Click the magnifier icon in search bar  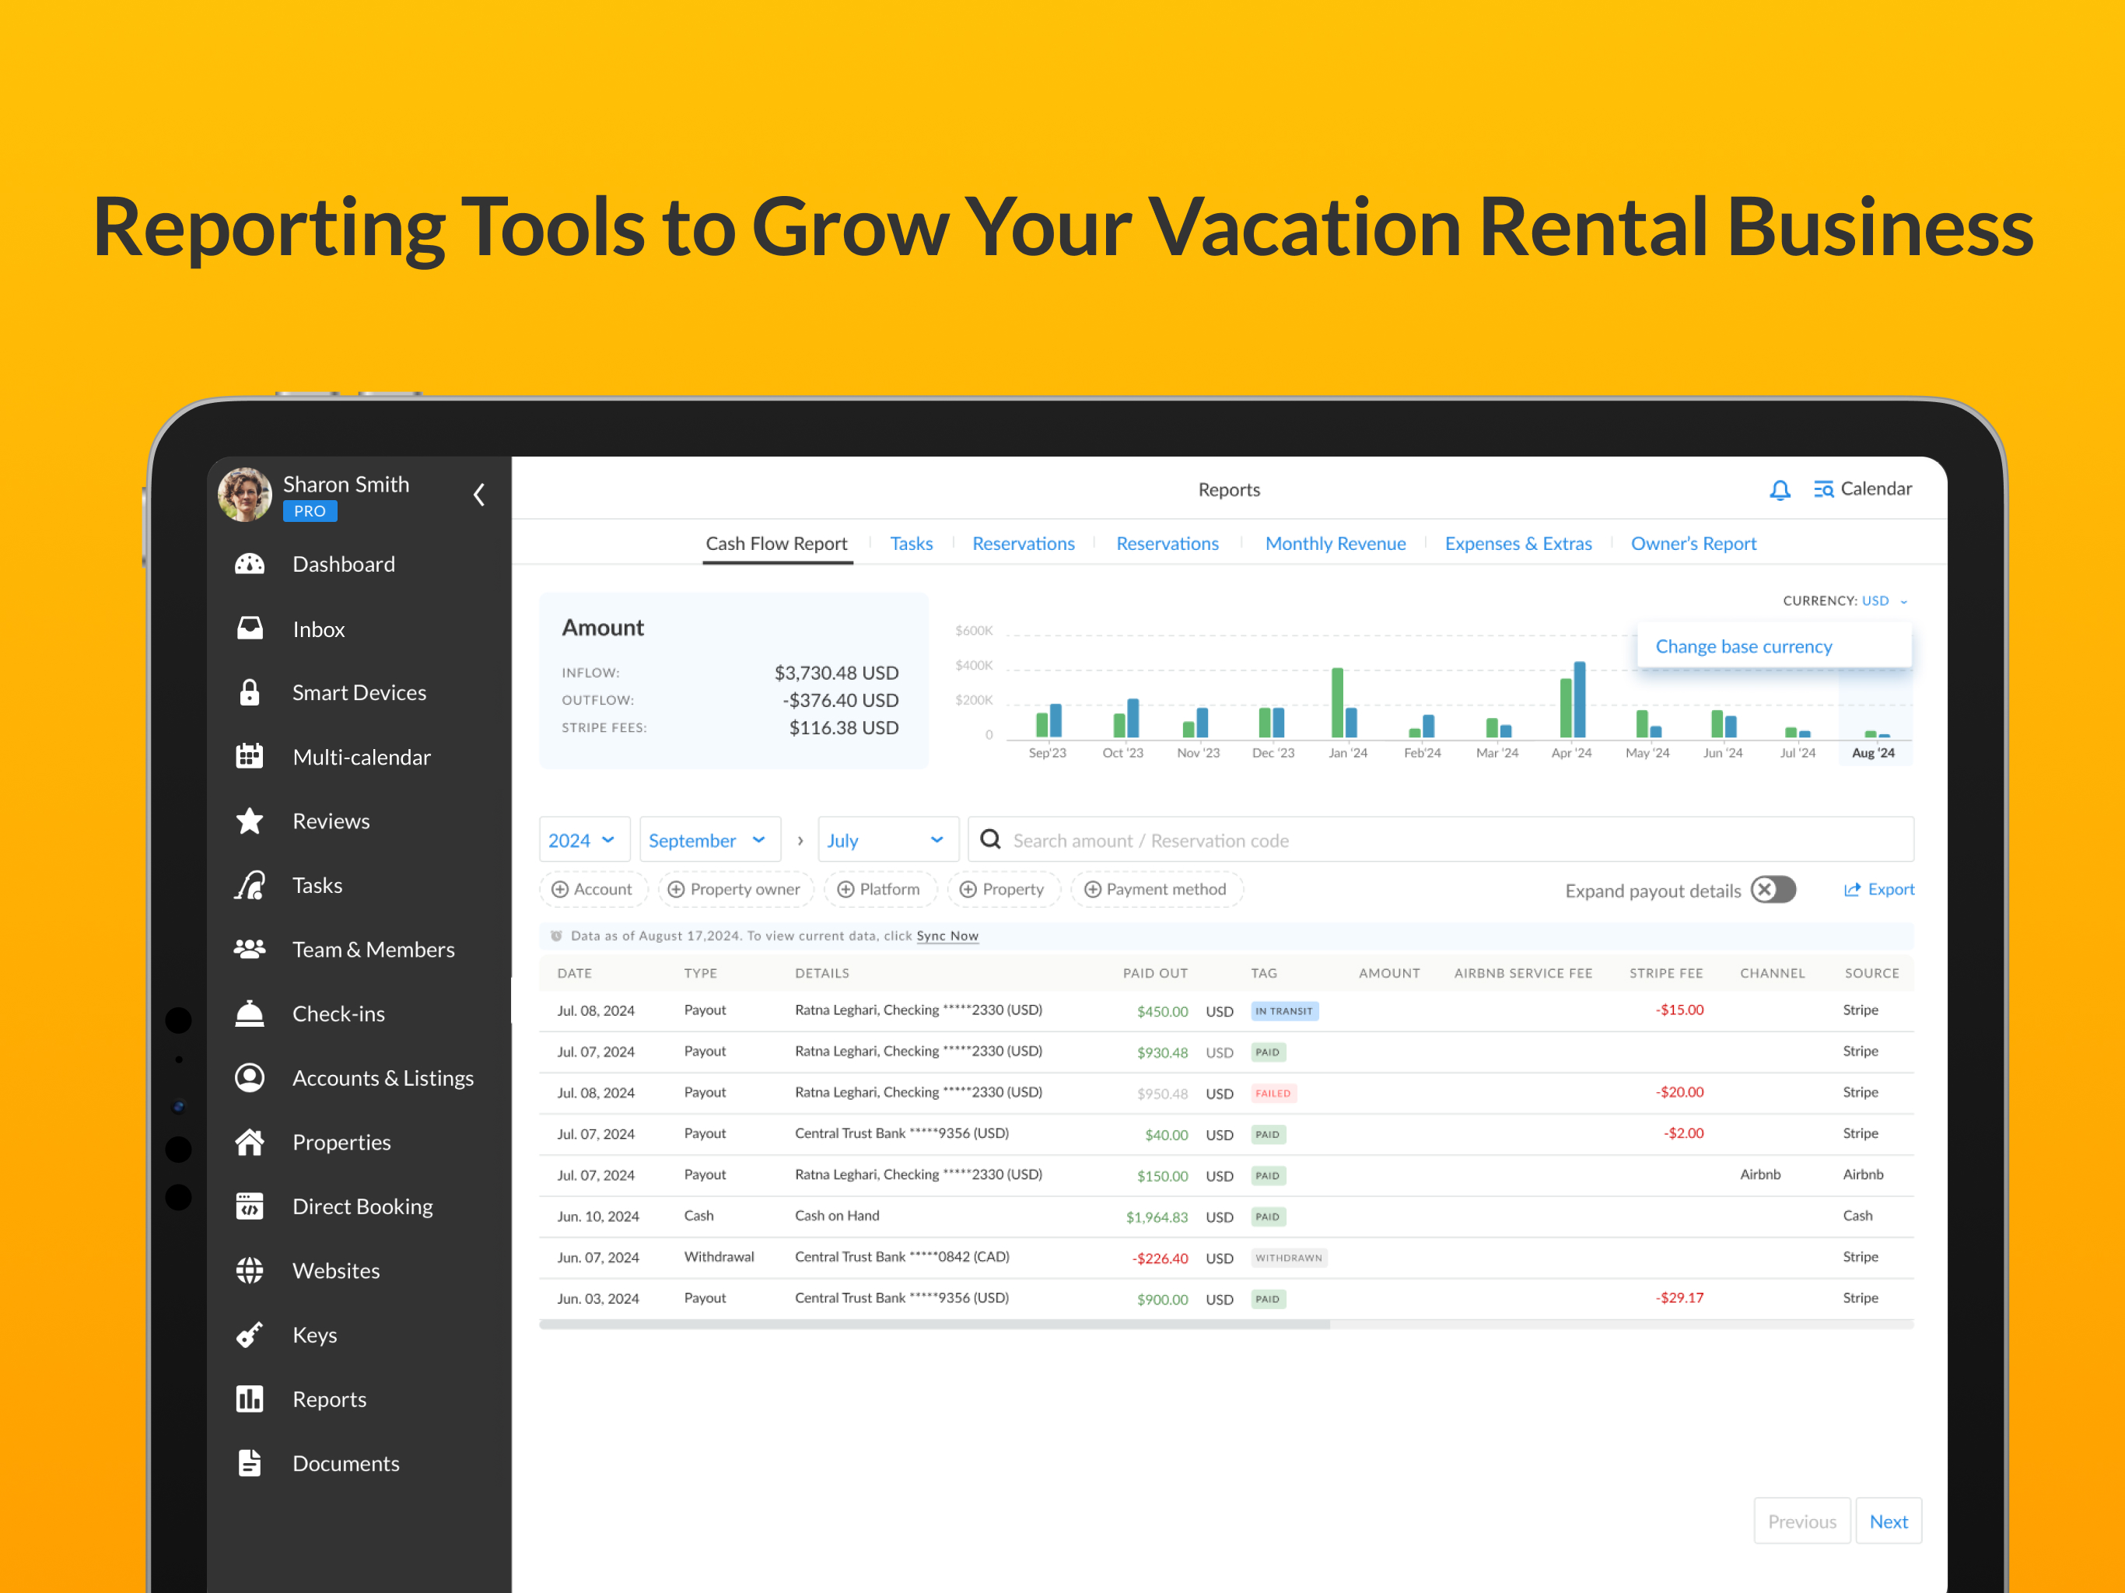click(x=990, y=840)
